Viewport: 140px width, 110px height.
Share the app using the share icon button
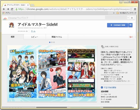point(130,25)
